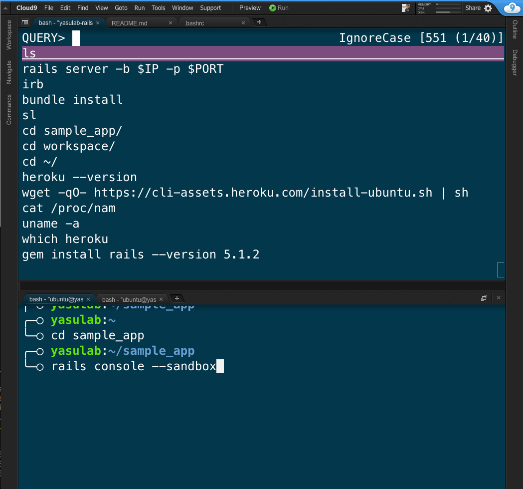This screenshot has height=489, width=523.
Task: Open the upper pane tab list icon
Action: 25,22
